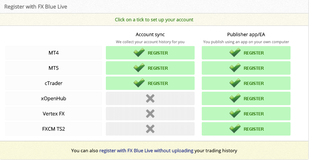Image resolution: width=309 pixels, height=160 pixels.
Task: Open the register without uploading link
Action: [x=146, y=150]
